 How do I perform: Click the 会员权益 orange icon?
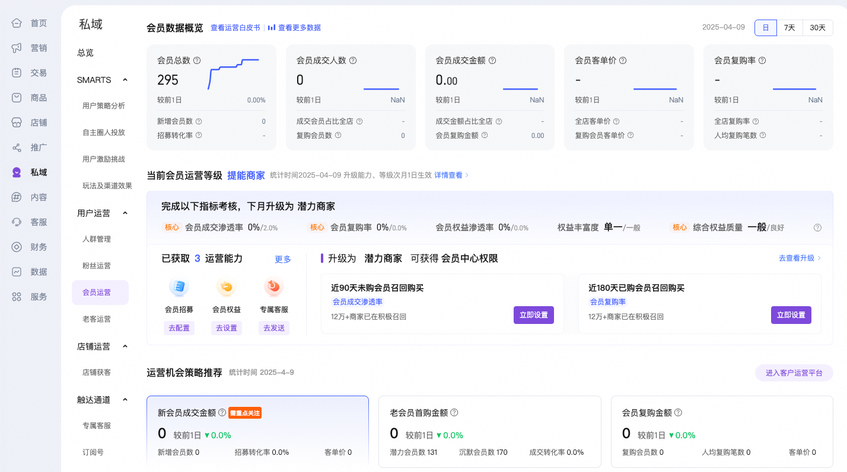coord(227,287)
